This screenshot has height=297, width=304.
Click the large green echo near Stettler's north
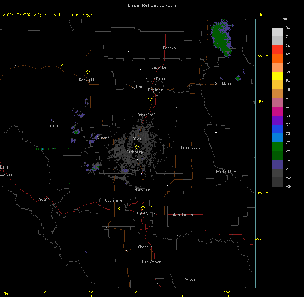221,38
